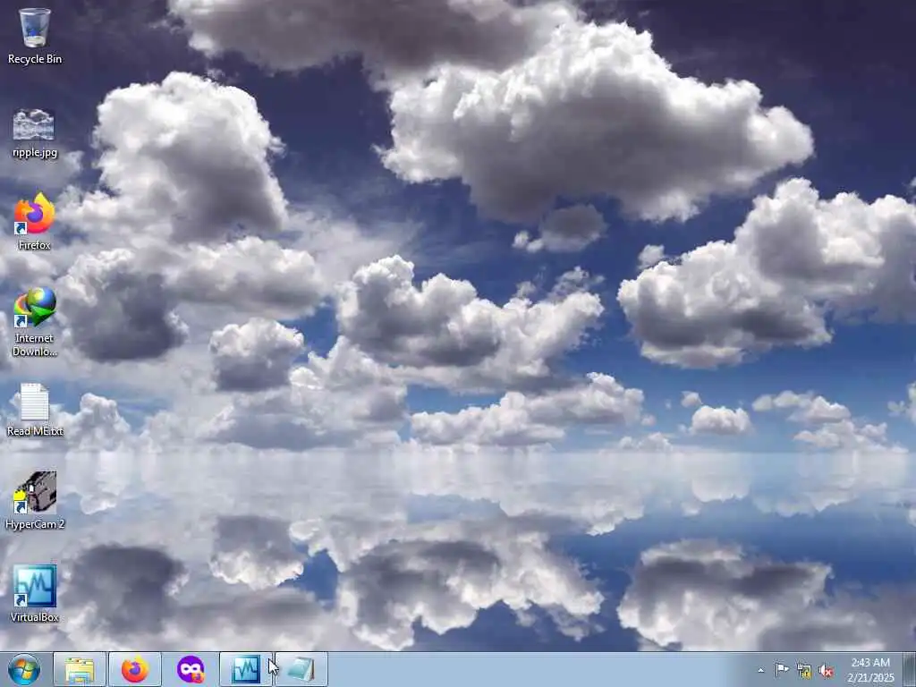This screenshot has width=916, height=687.
Task: Open the notepad-style app in taskbar
Action: (301, 669)
